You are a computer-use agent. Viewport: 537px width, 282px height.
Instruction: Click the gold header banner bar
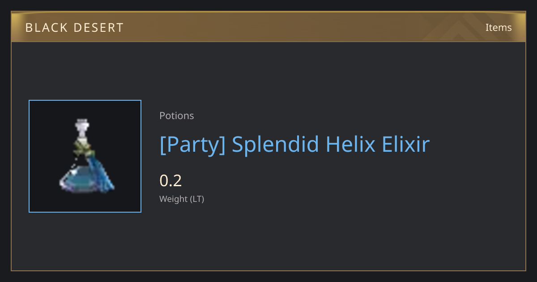click(268, 27)
